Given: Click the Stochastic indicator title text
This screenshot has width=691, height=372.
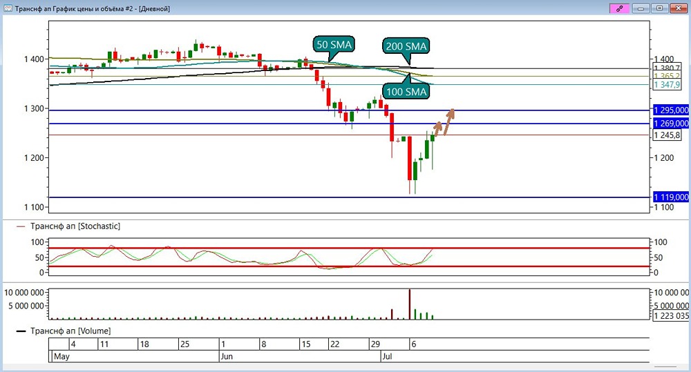Looking at the screenshot, I should click(75, 226).
